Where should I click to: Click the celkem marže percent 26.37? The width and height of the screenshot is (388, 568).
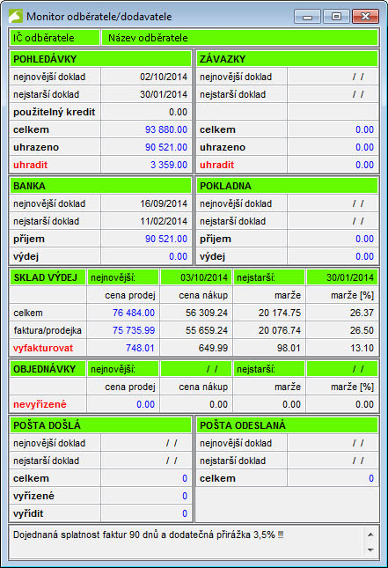362,313
